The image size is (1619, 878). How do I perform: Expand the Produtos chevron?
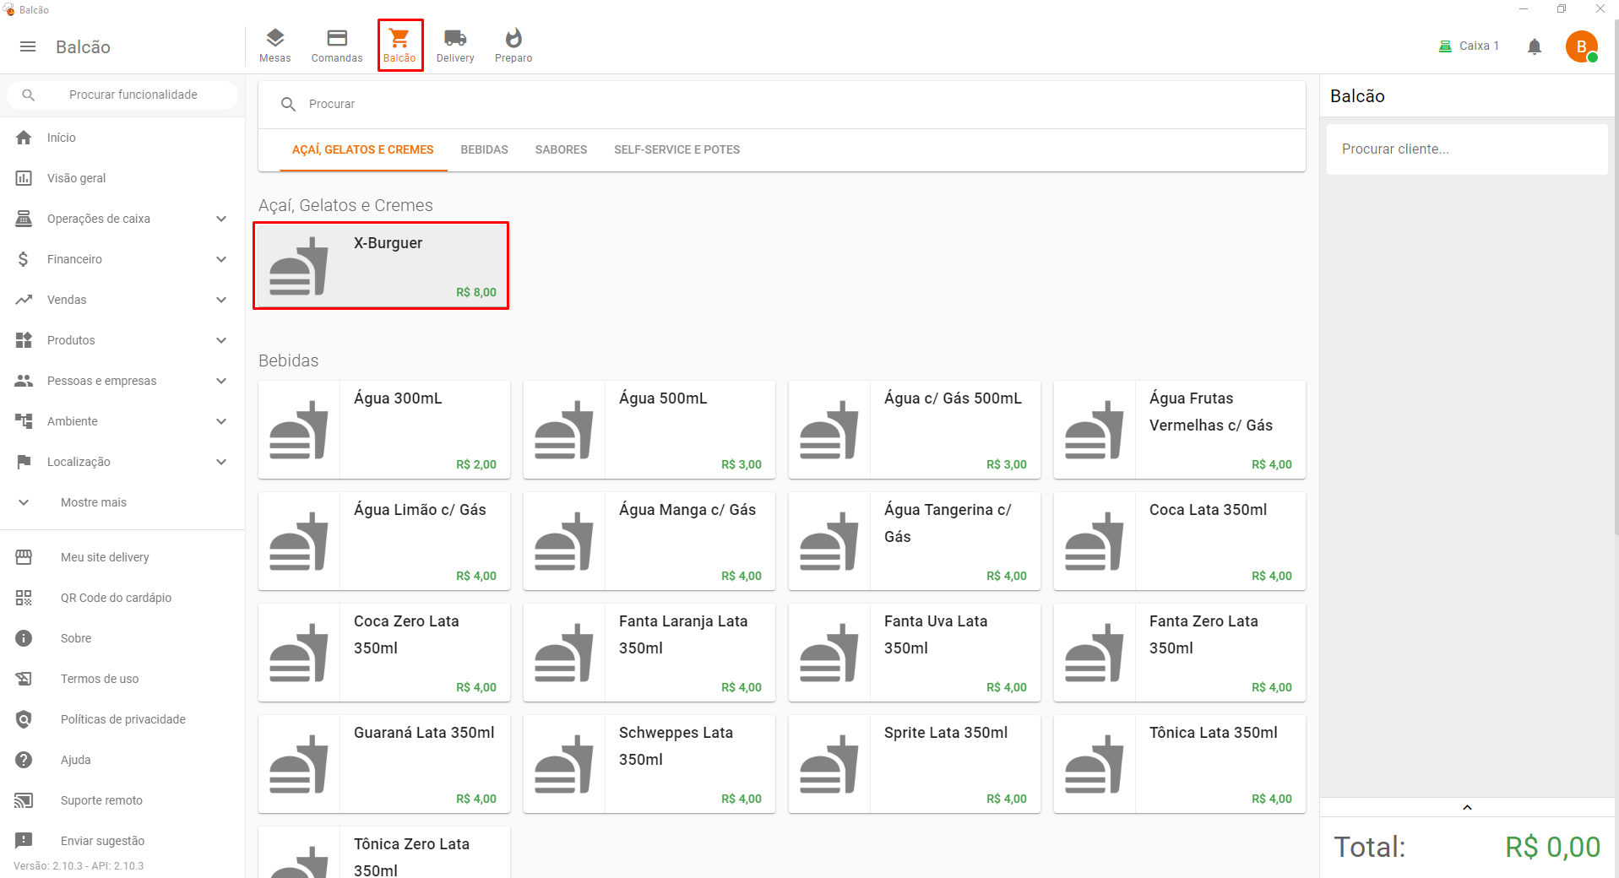coord(221,340)
